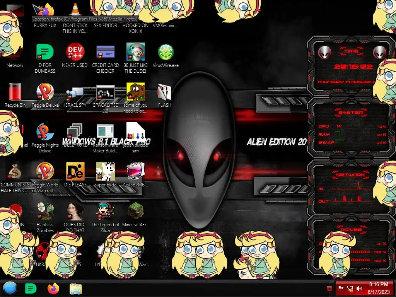Show hidden tray icons arrow
Screen dimensions: 396x297
click(329, 288)
